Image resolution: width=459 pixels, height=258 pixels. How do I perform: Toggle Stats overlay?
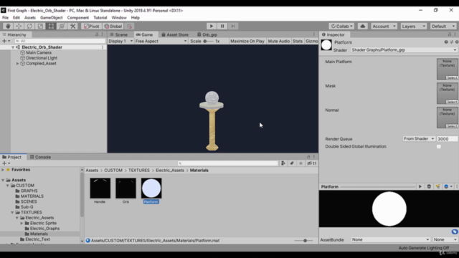[298, 42]
